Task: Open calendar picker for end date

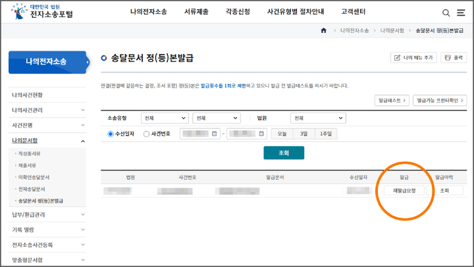Action: [261, 133]
